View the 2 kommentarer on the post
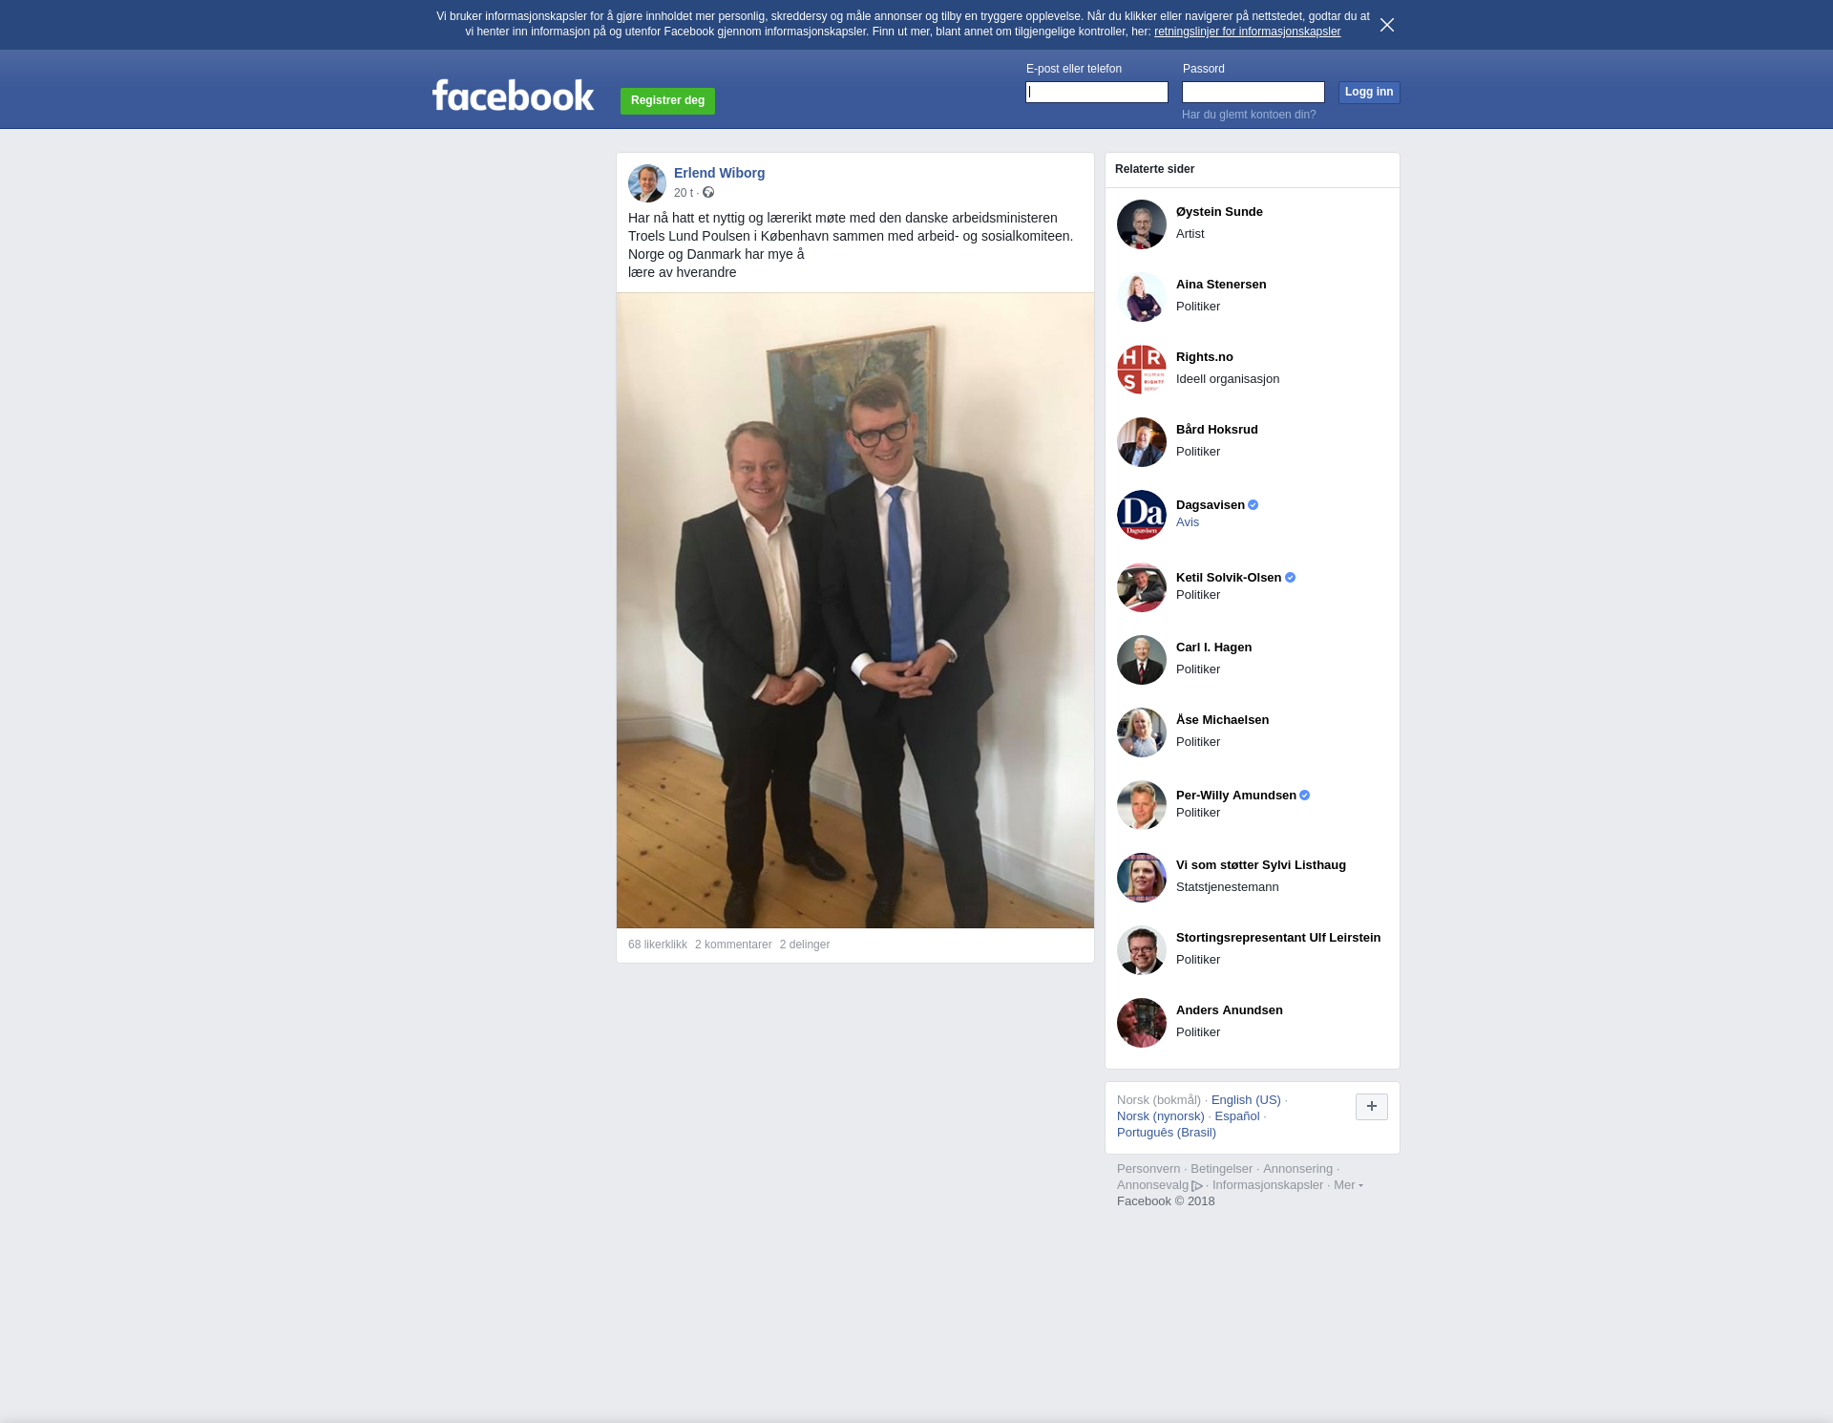Viewport: 1833px width, 1423px height. (x=733, y=945)
